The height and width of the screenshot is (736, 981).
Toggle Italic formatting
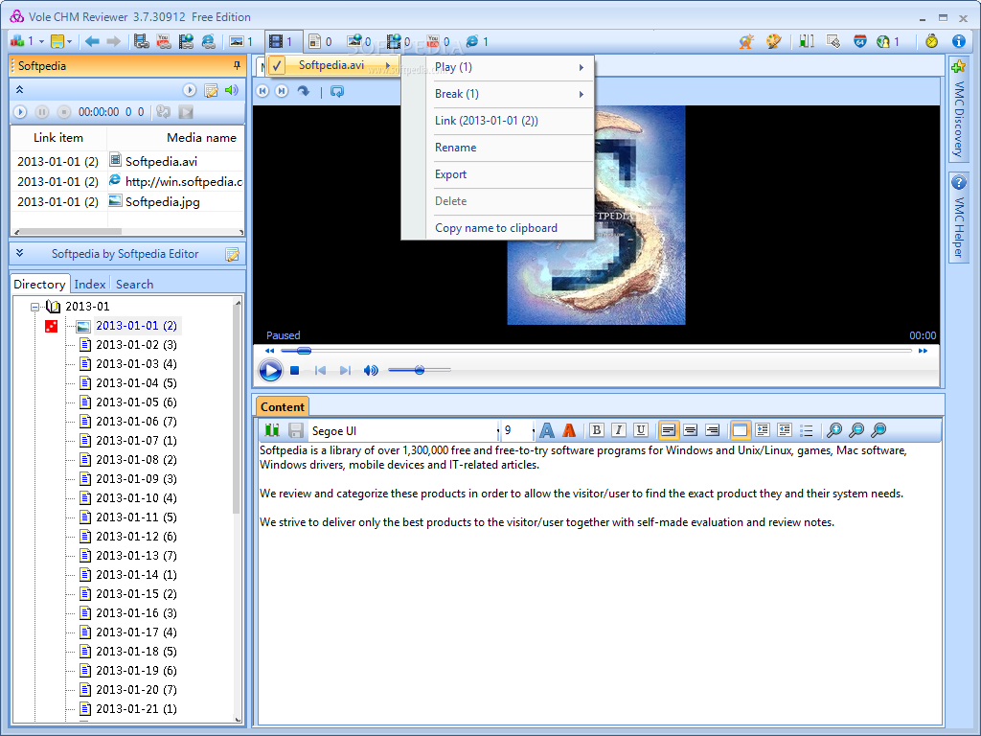click(618, 430)
